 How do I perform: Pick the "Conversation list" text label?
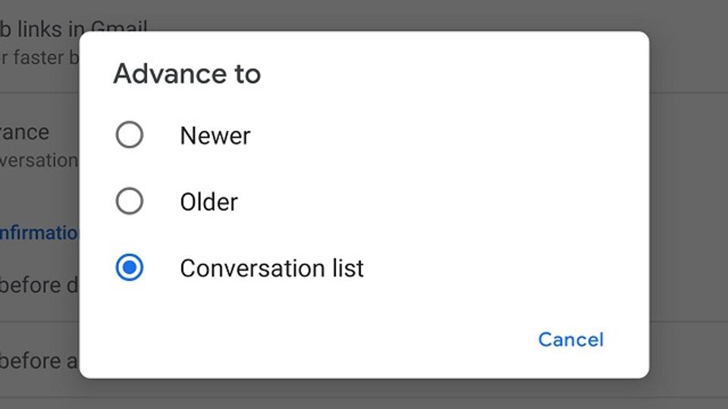pos(271,268)
